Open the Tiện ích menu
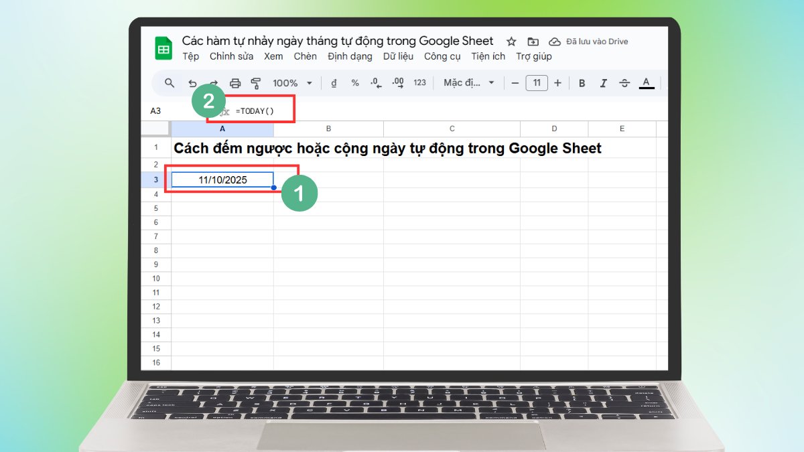Image resolution: width=804 pixels, height=452 pixels. 488,56
